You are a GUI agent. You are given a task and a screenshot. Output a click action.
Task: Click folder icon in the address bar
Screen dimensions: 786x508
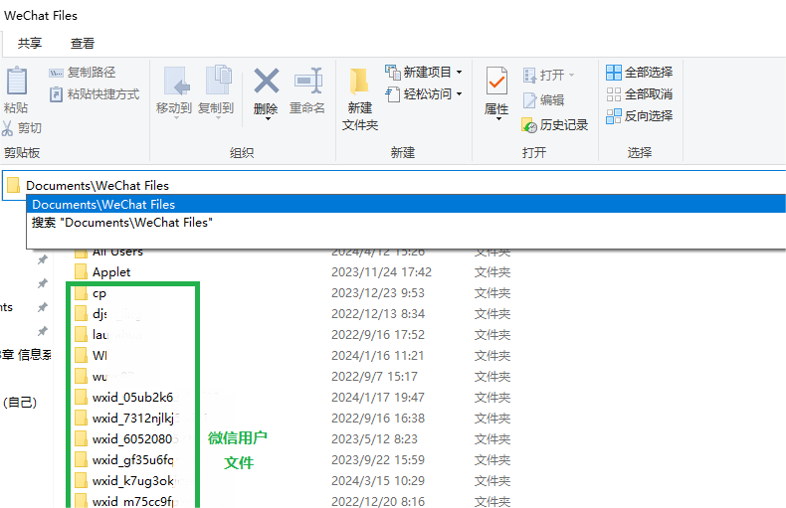pos(13,185)
